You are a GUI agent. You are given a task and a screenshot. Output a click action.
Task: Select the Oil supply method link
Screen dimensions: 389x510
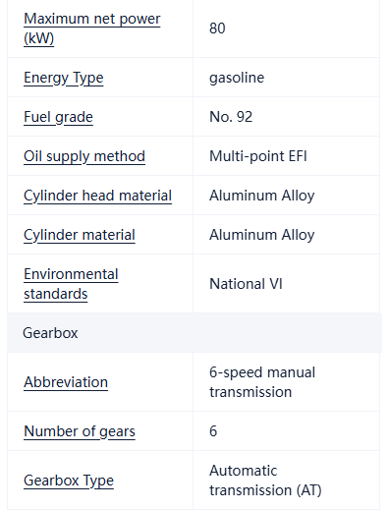[84, 156]
